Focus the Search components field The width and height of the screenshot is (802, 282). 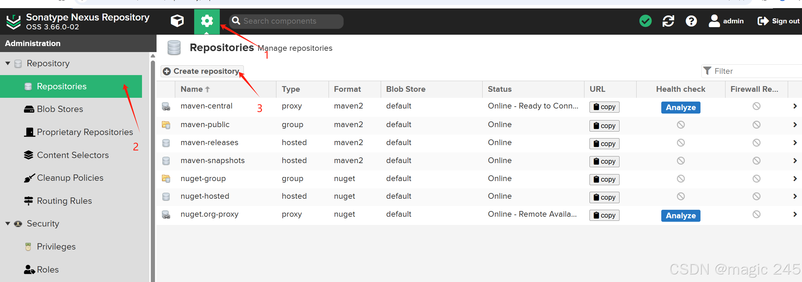(x=286, y=21)
